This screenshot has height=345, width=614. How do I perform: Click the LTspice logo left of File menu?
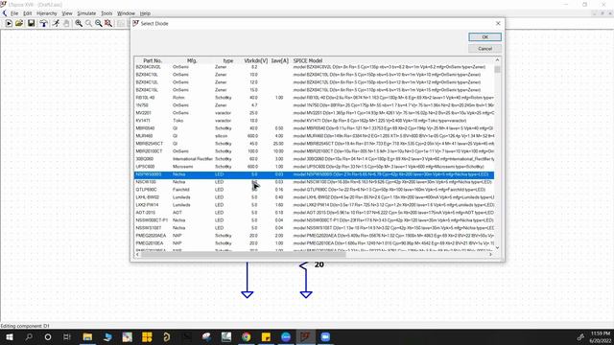click(4, 13)
